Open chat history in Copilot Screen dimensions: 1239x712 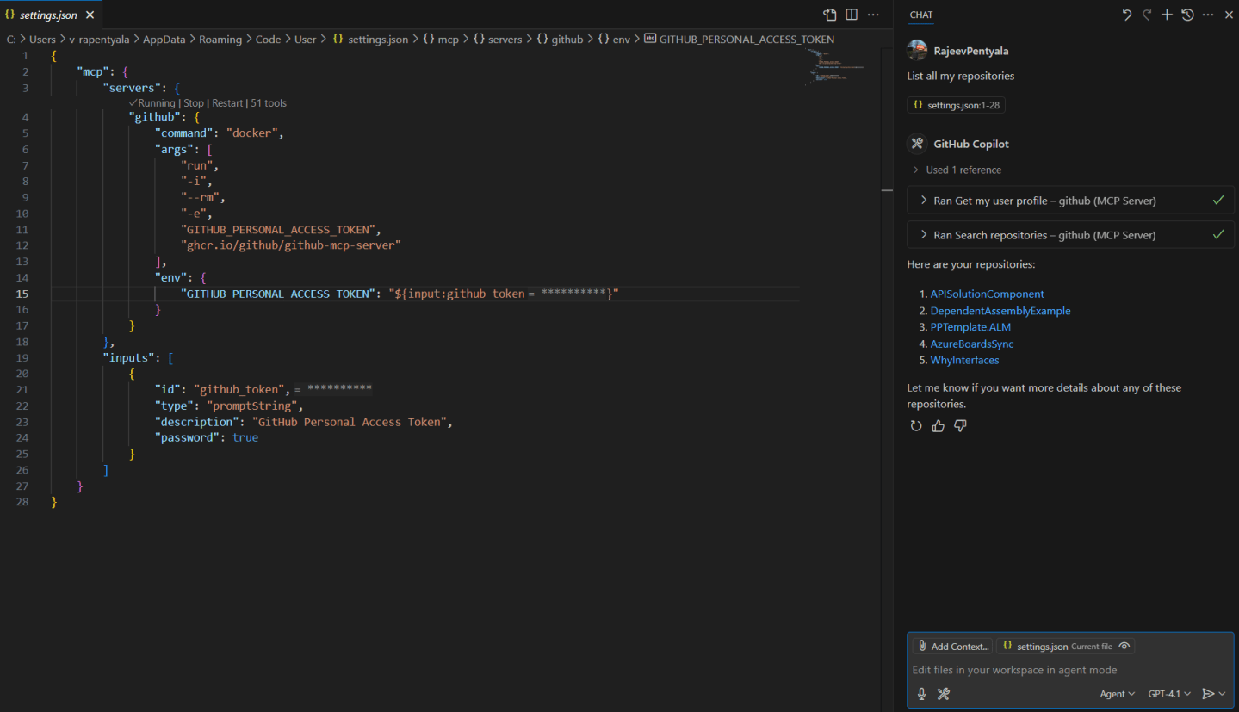pyautogui.click(x=1186, y=14)
